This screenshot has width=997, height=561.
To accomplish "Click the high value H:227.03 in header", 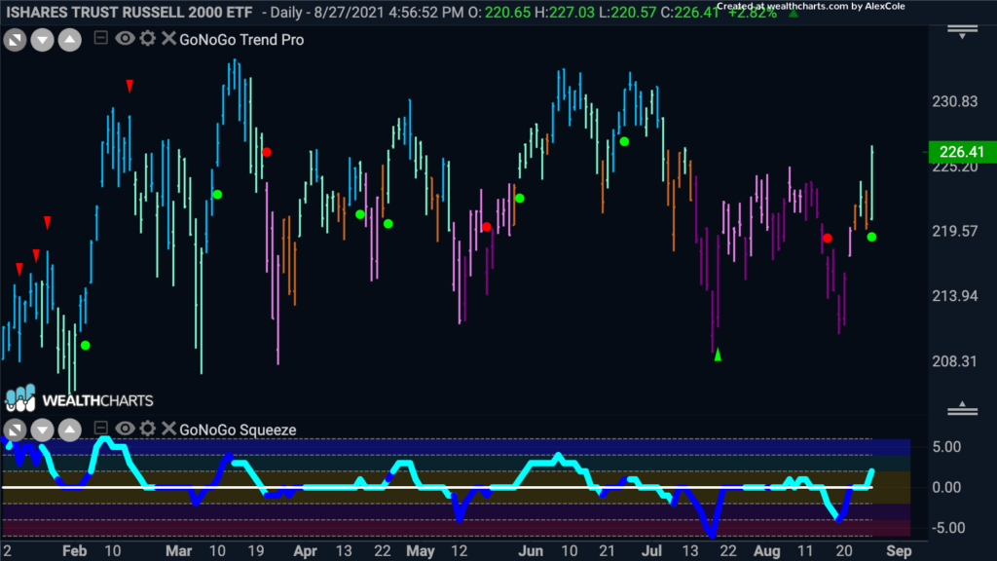I will coord(565,12).
